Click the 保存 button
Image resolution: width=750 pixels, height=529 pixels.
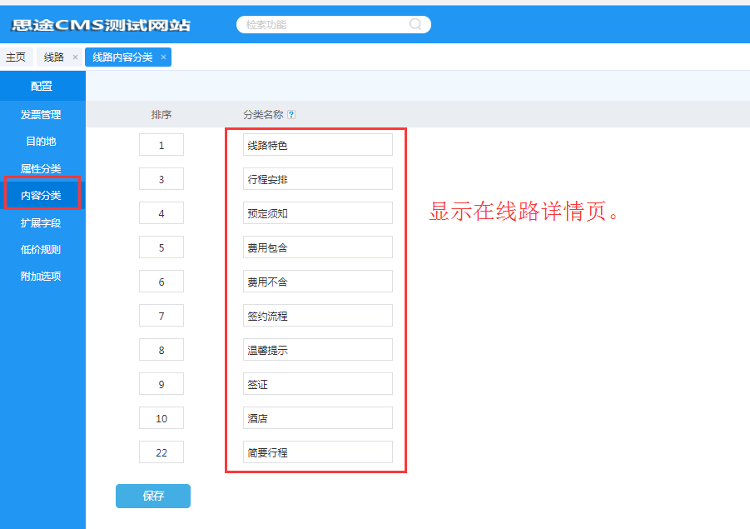(153, 496)
